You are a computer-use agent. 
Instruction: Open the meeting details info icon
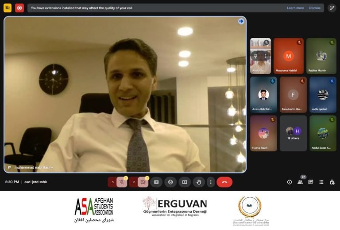(x=290, y=182)
